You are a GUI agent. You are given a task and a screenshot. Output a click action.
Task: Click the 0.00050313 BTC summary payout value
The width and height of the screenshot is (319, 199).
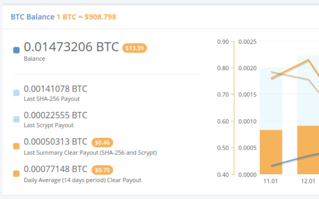55,142
